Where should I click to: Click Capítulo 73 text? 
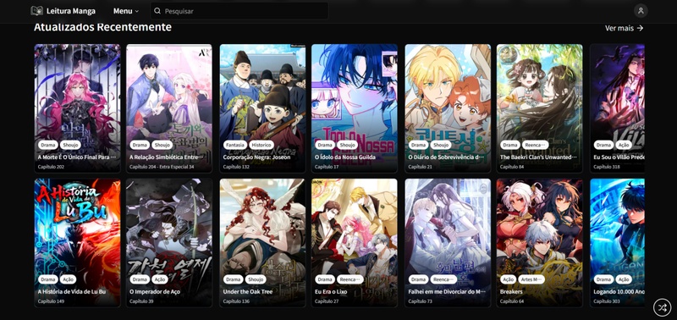420,301
